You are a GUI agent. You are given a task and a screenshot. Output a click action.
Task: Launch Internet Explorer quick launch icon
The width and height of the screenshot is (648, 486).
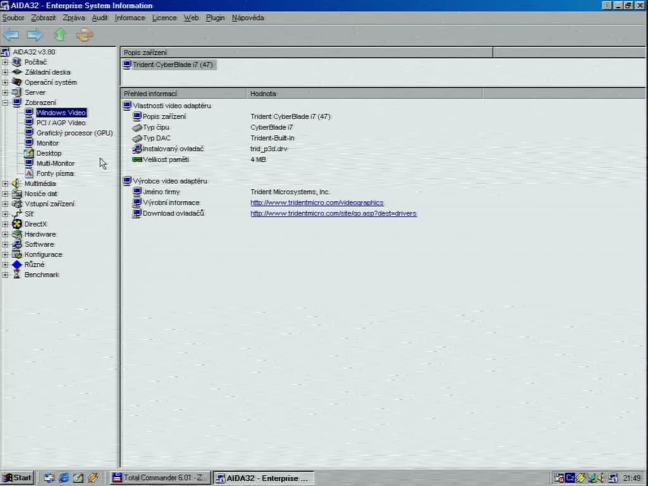pos(64,478)
